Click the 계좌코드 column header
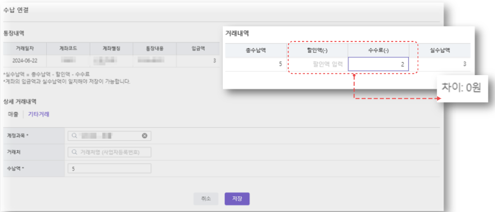This screenshot has width=495, height=212. click(68, 48)
